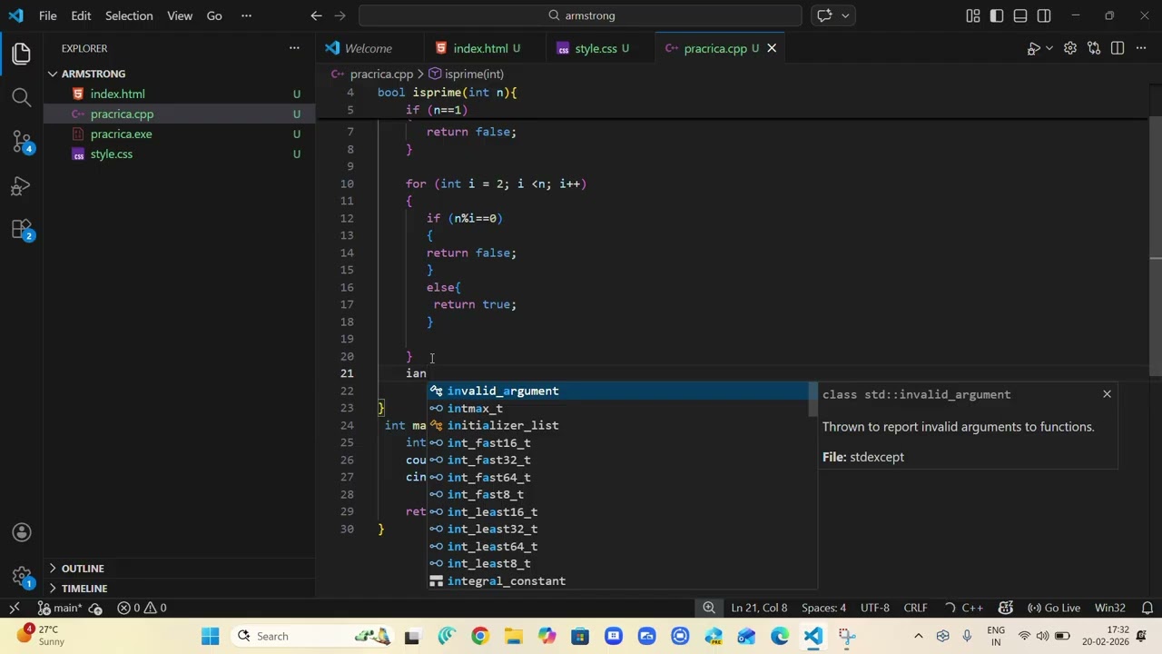Click zoom magnifier icon in status bar

click(x=709, y=608)
